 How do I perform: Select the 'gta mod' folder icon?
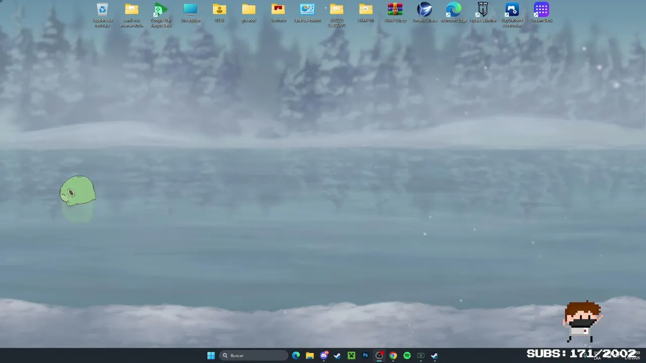(x=249, y=13)
